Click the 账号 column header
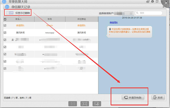Screen dimensions: 170x108 50,19
